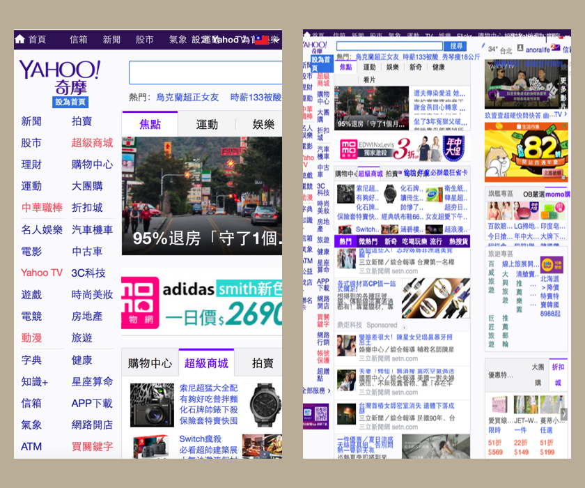Screen dimensions: 585x488
Task: Click 設為首頁 button on right page
Action: pyautogui.click(x=321, y=63)
